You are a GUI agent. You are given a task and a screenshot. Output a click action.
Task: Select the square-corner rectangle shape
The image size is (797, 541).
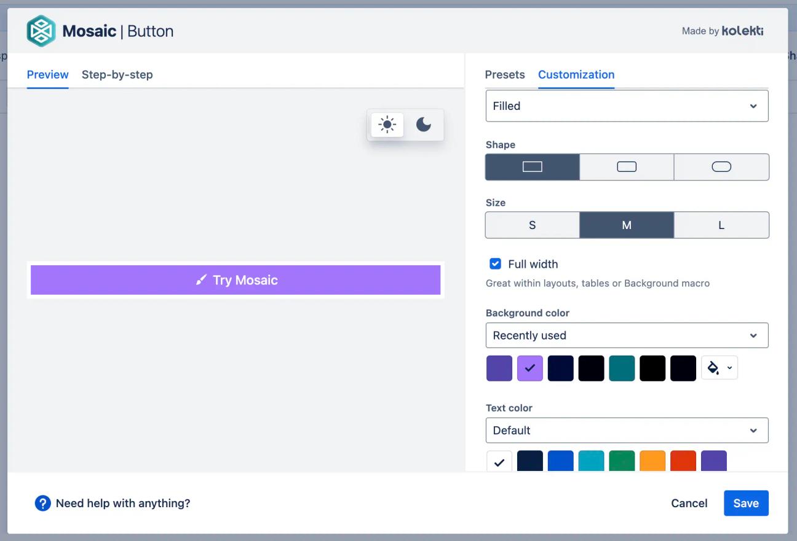[x=532, y=166]
